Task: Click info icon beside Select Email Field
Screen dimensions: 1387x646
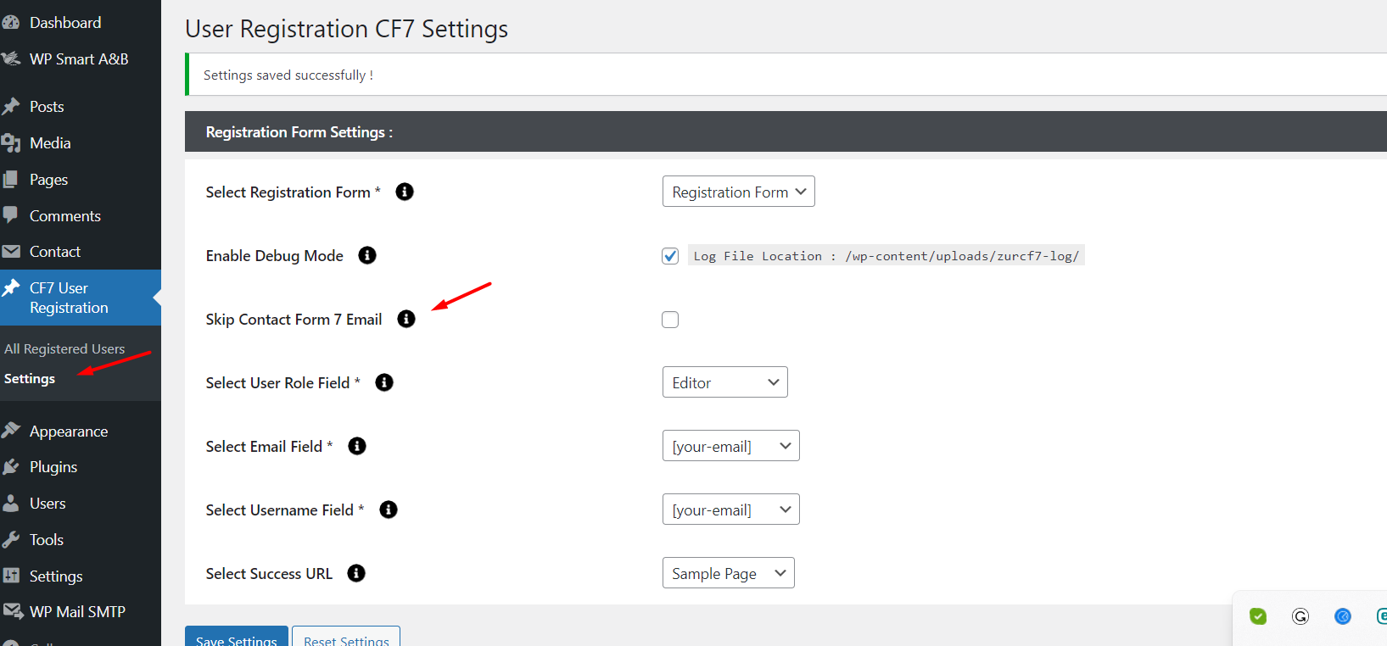Action: pyautogui.click(x=357, y=446)
